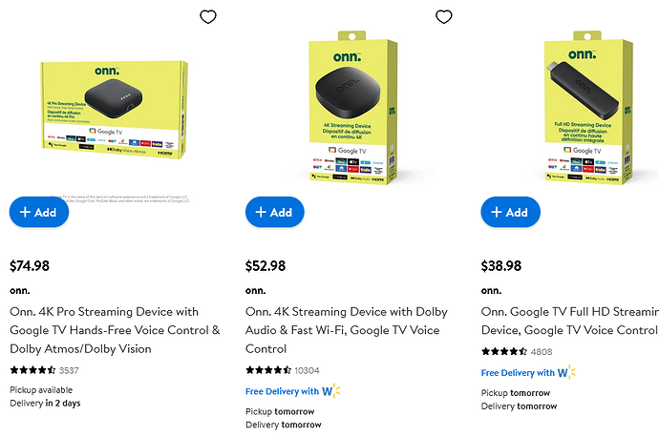Open the Onn 4K Pro product image
The height and width of the screenshot is (437, 659).
115,110
